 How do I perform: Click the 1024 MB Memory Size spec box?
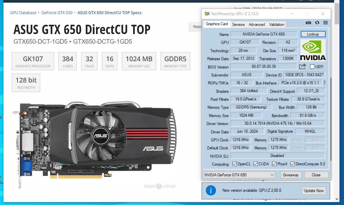(139, 61)
